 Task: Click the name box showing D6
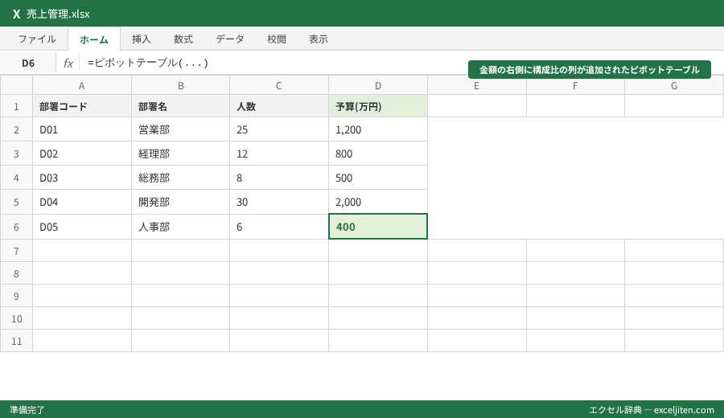(28, 63)
